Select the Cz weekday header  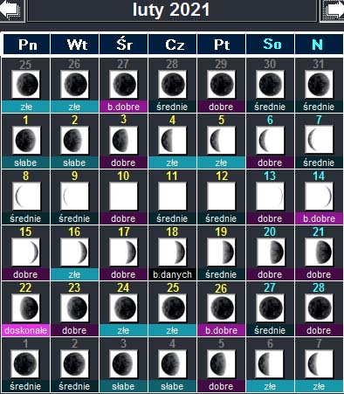(173, 45)
